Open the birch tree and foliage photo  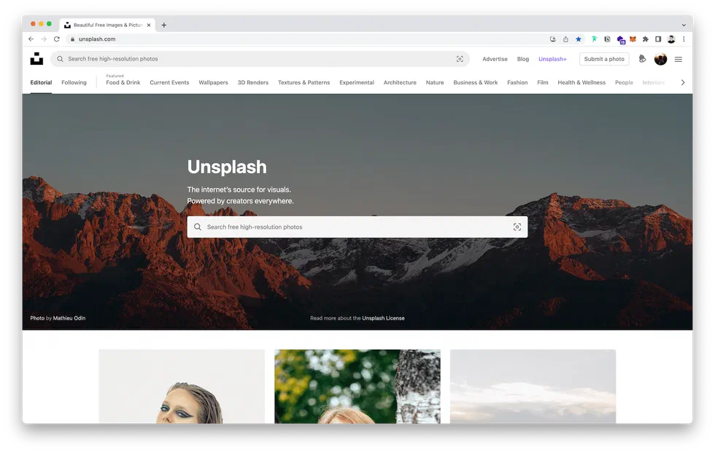(x=357, y=387)
